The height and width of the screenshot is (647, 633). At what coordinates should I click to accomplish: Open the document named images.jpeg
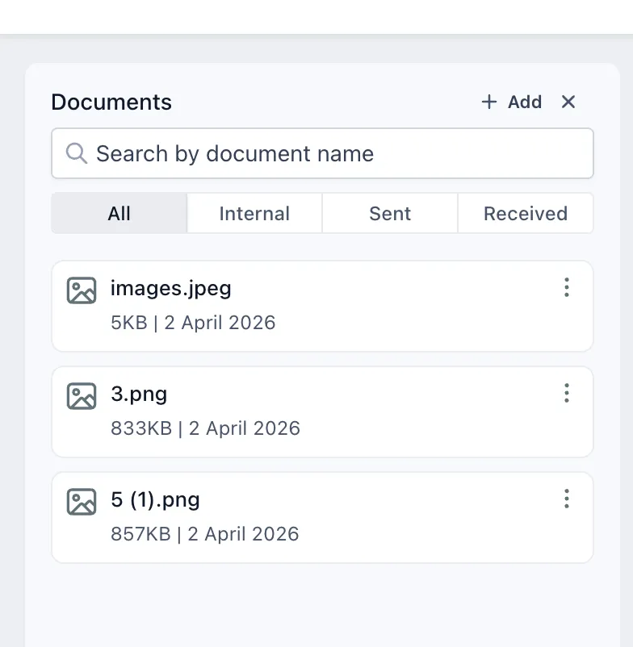click(170, 288)
